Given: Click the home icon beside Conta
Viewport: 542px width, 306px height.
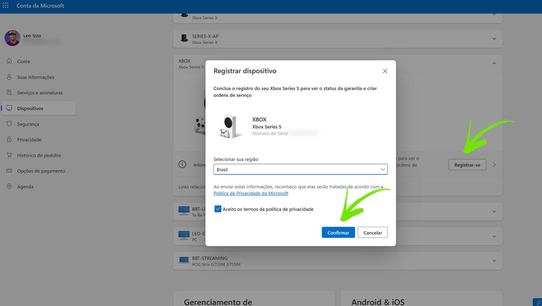Looking at the screenshot, I should [9, 61].
